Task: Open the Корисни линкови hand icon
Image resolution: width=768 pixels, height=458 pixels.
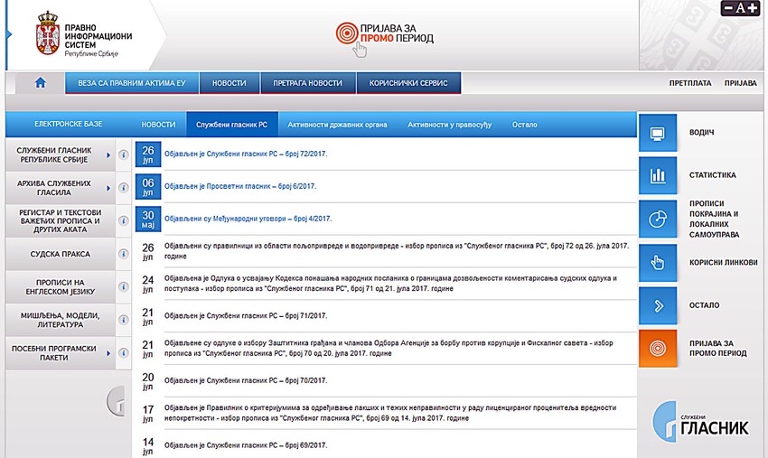Action: 658,263
